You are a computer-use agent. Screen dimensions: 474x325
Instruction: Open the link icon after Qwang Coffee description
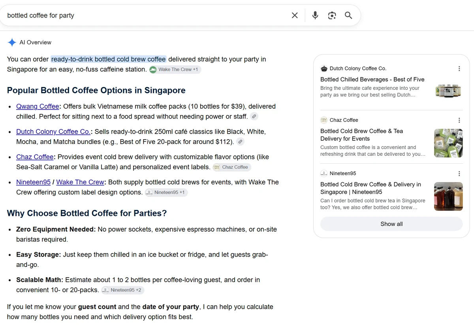pos(254,116)
